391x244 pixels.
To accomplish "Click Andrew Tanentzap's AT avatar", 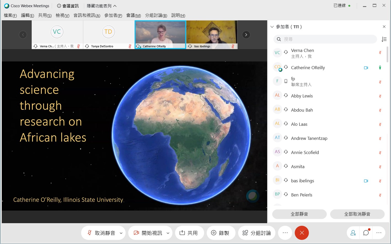I will [277, 138].
